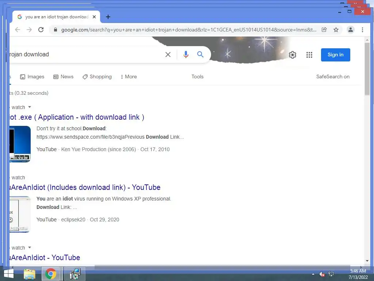Clear the search box with the X
This screenshot has height=281, width=374.
[x=168, y=55]
